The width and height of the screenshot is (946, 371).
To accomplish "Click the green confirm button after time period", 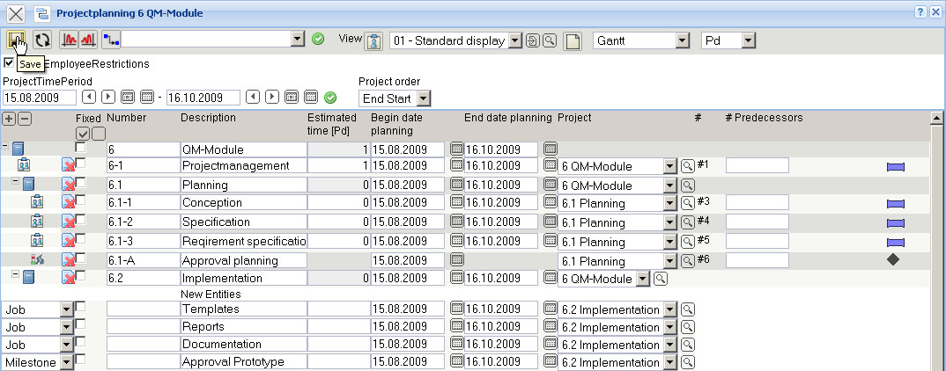I will click(x=331, y=97).
